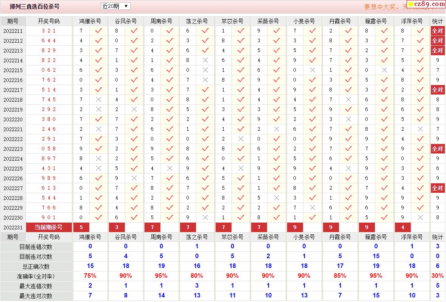Click the 总正确次数 row label

click(36, 266)
